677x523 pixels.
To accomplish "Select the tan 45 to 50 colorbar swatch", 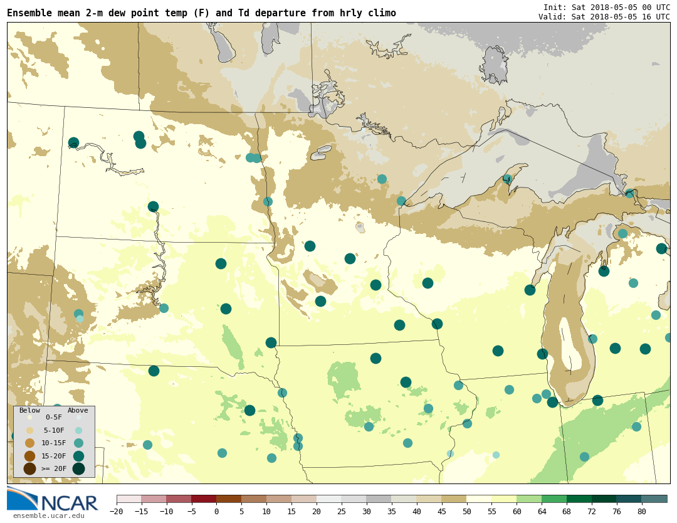I will click(x=454, y=499).
